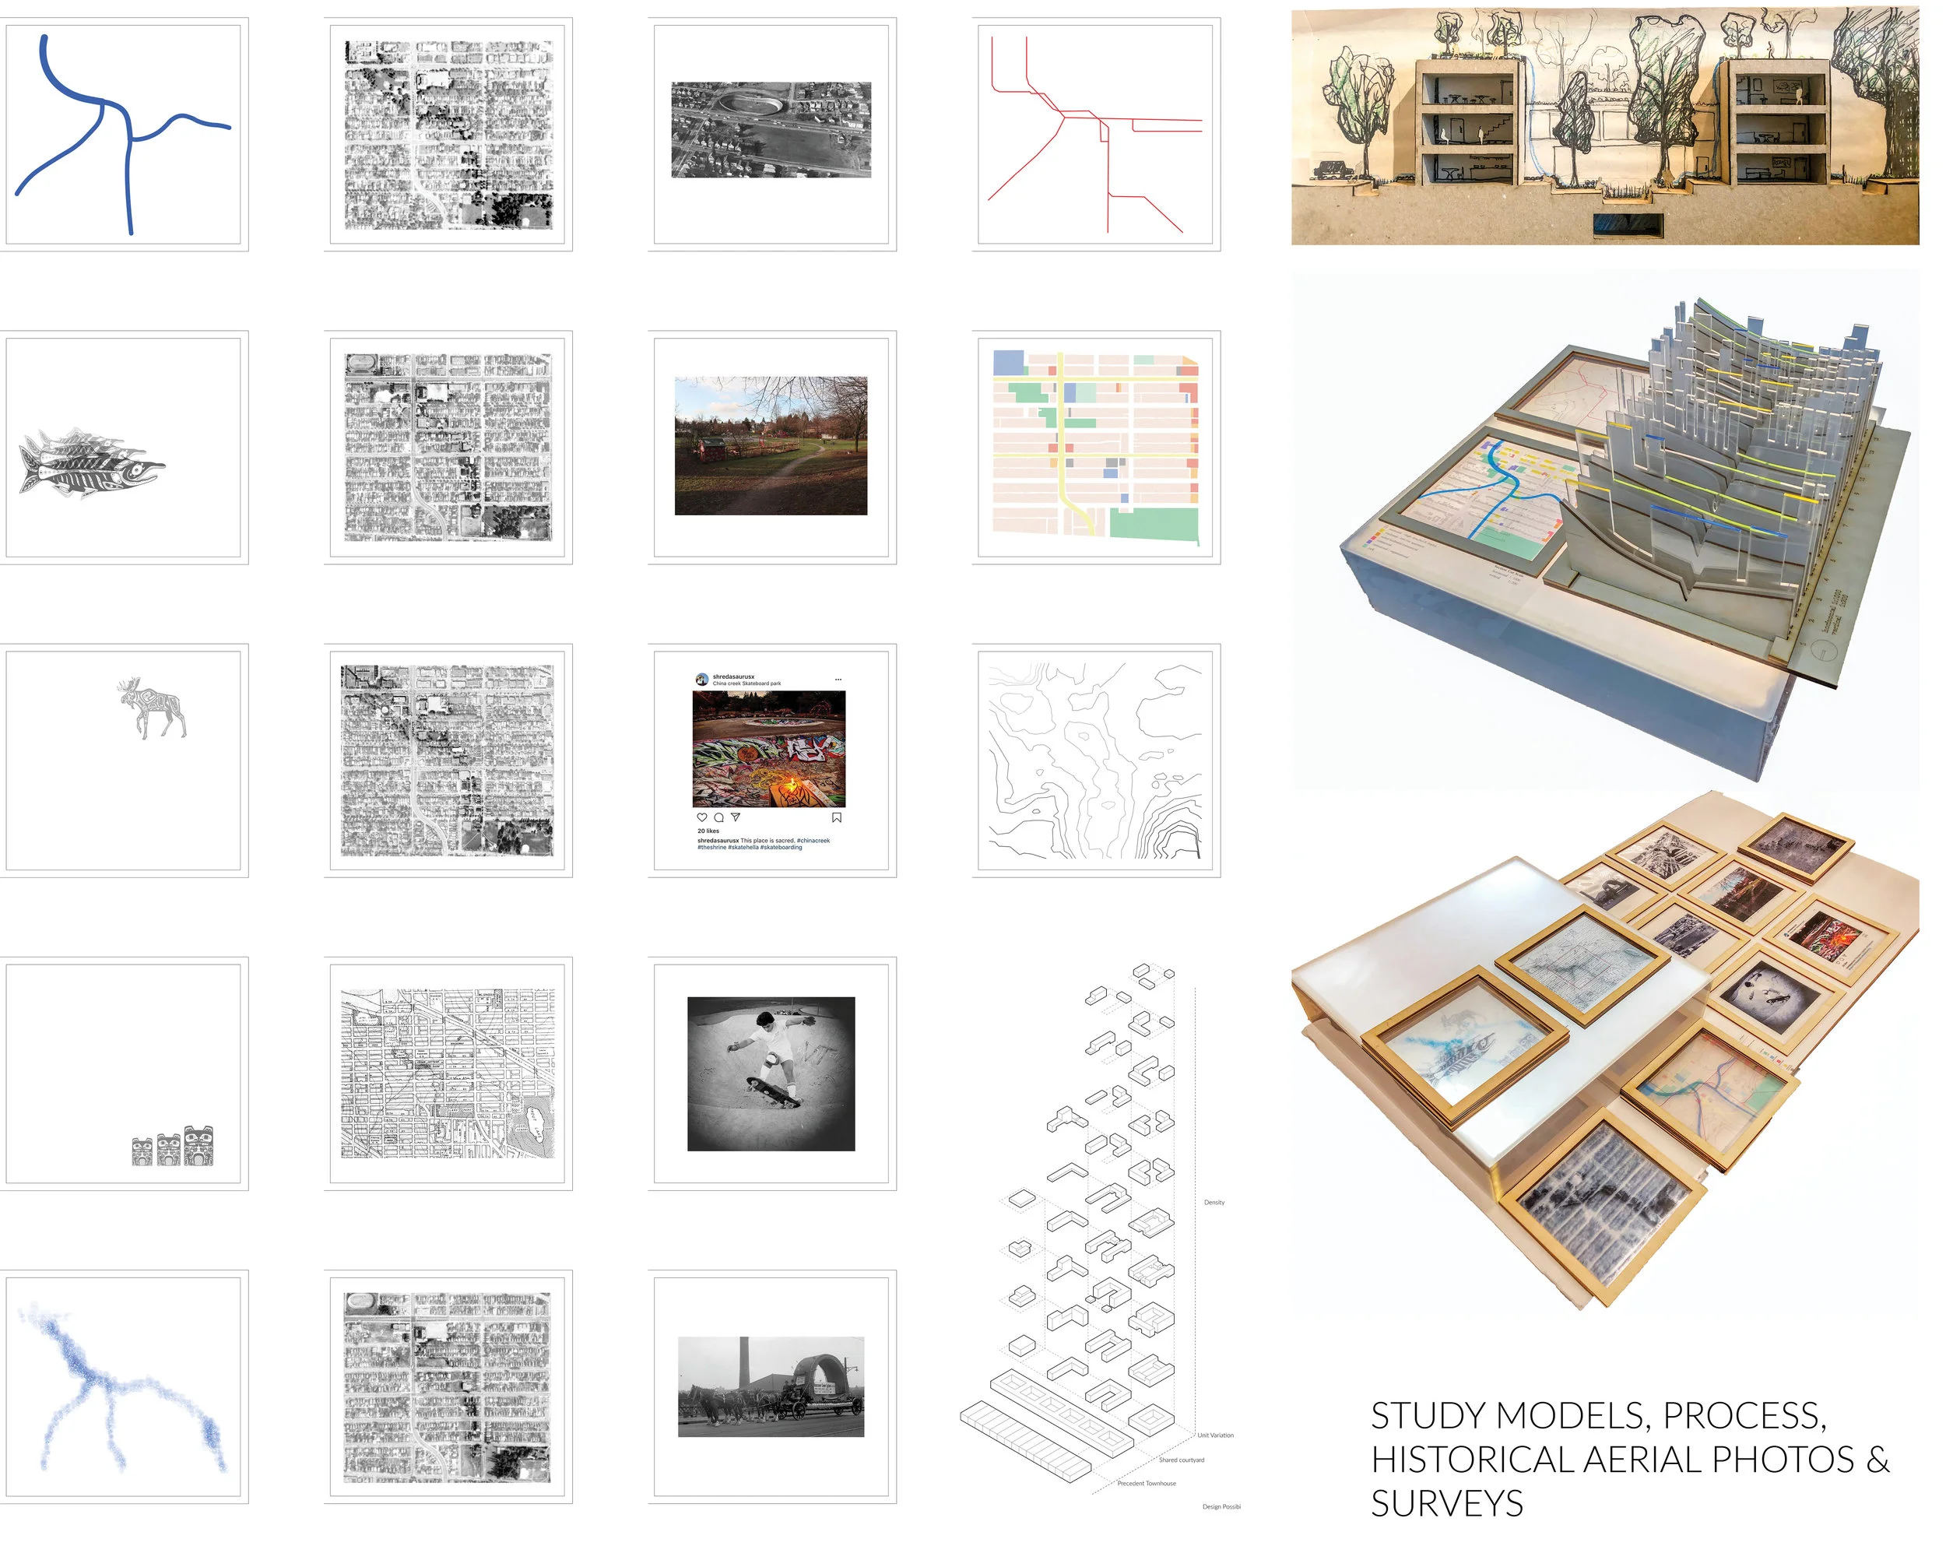Select the street survey line map
Screen dimensions: 1946x1567
448,1074
